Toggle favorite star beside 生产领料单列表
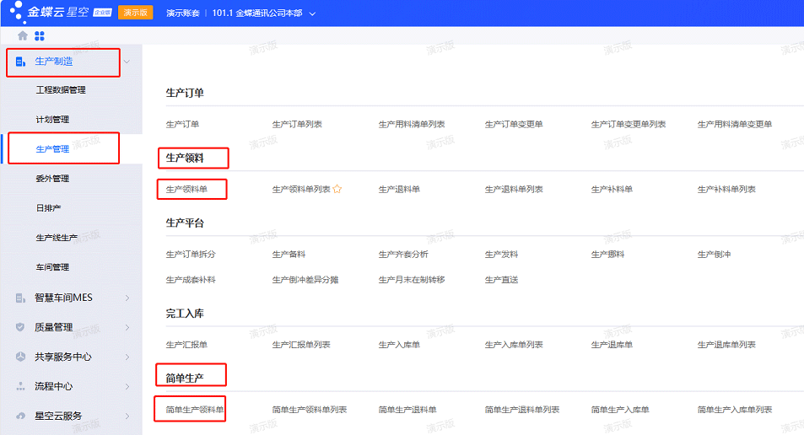 [337, 190]
